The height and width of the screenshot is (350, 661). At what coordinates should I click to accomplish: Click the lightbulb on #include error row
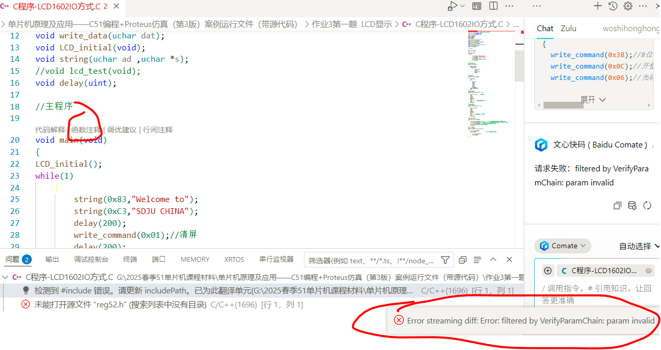point(25,291)
